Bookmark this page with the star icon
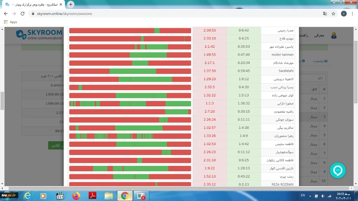Viewport: 358px width, 201px height. [333, 14]
